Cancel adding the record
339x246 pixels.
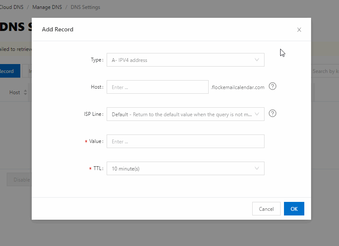pyautogui.click(x=266, y=209)
